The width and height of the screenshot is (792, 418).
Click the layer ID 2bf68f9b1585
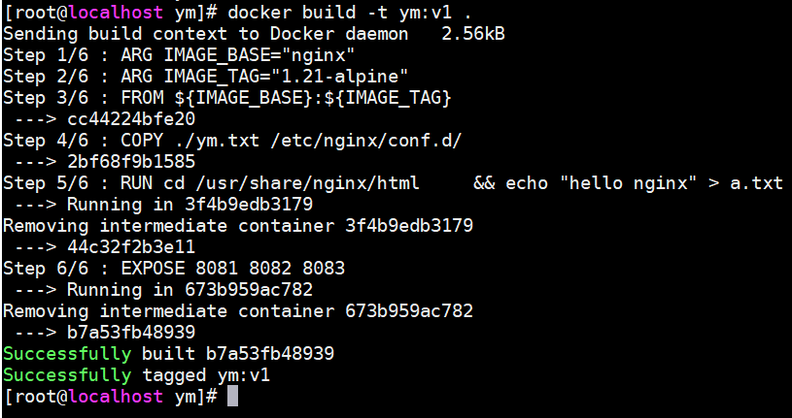coord(131,161)
